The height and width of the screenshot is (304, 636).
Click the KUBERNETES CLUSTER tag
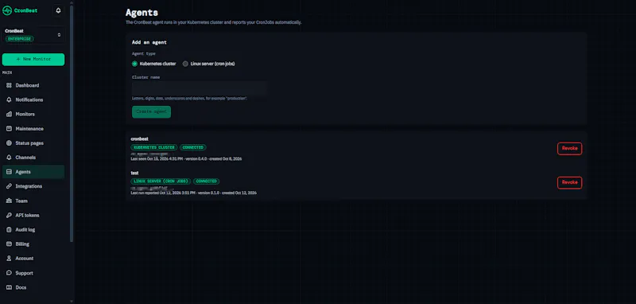pos(154,147)
